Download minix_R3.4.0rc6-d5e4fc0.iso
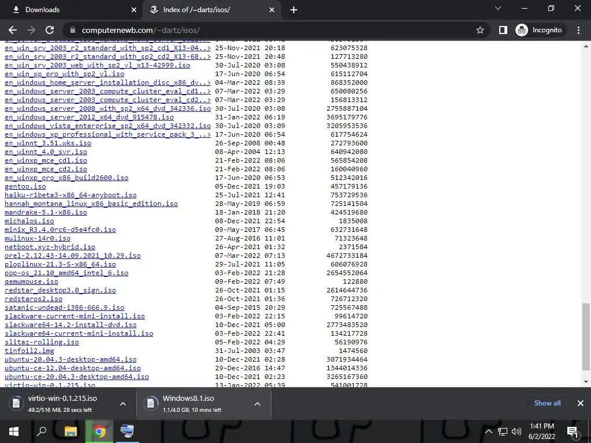Image resolution: width=591 pixels, height=443 pixels. coord(60,230)
